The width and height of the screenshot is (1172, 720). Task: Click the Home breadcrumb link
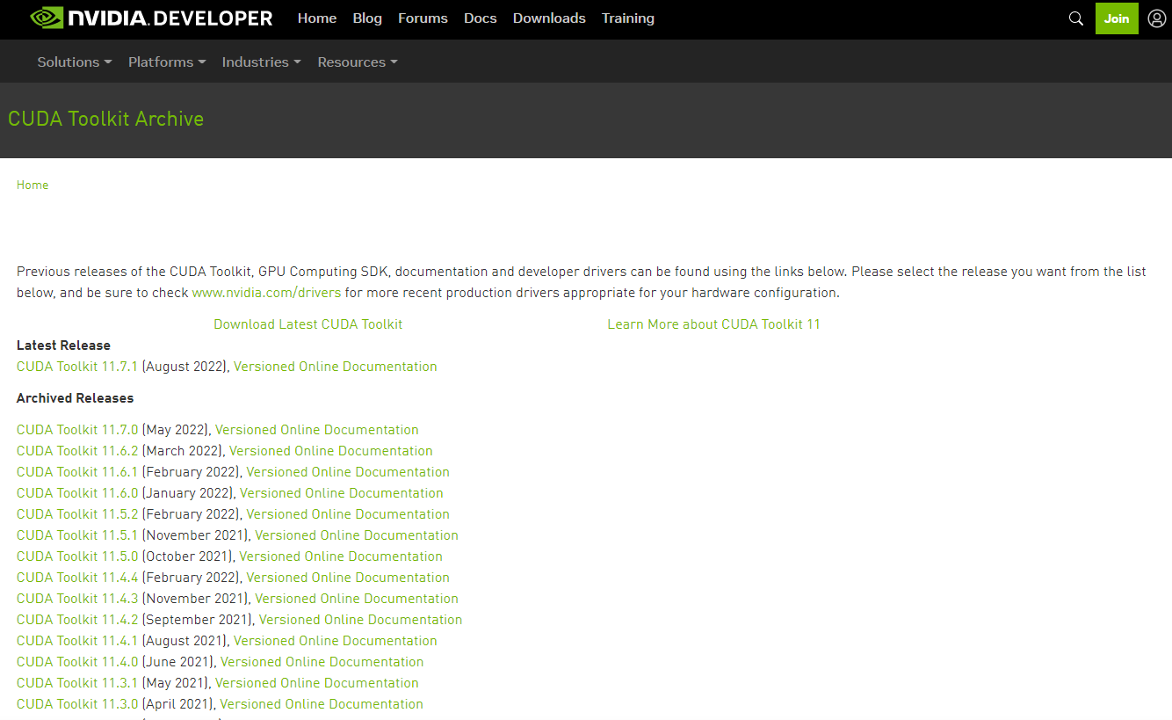(x=33, y=185)
